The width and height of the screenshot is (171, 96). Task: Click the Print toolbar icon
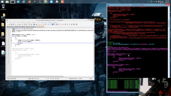[x=20, y=24]
